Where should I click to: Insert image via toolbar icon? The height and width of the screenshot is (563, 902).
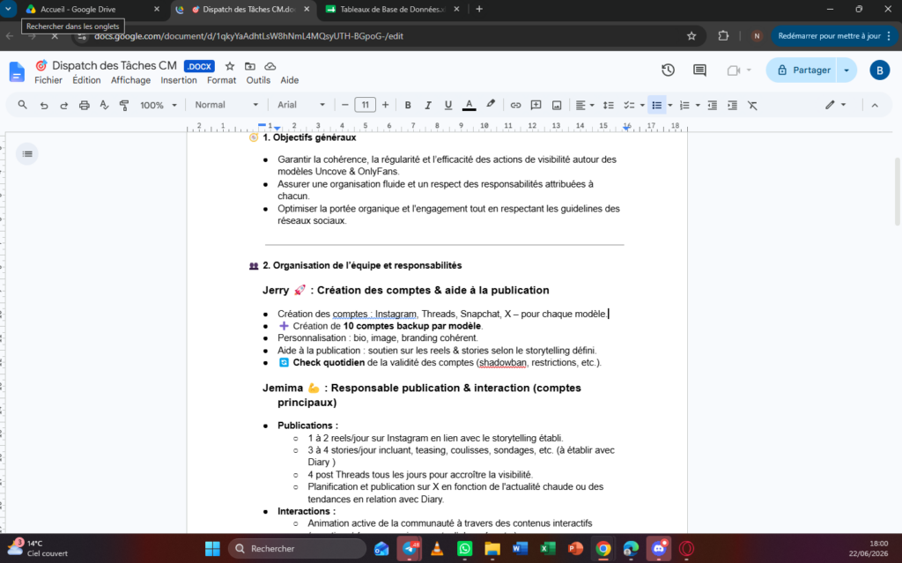[x=557, y=106]
